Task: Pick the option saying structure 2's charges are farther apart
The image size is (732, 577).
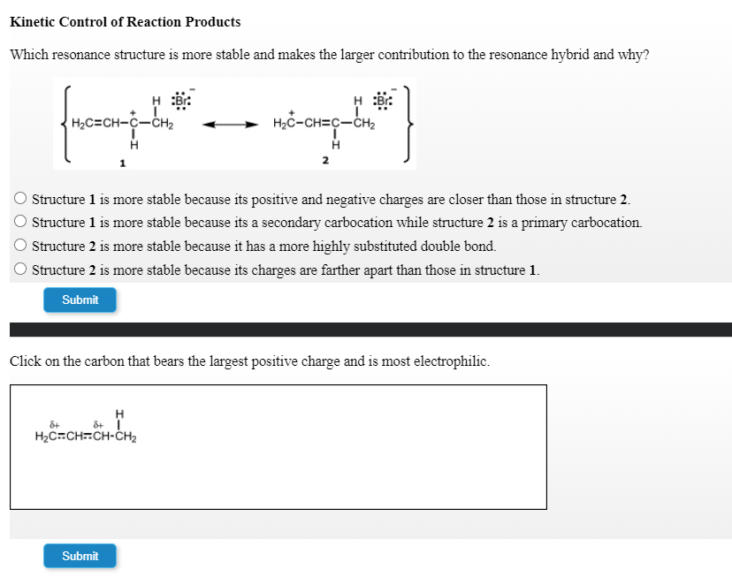Action: pyautogui.click(x=19, y=270)
